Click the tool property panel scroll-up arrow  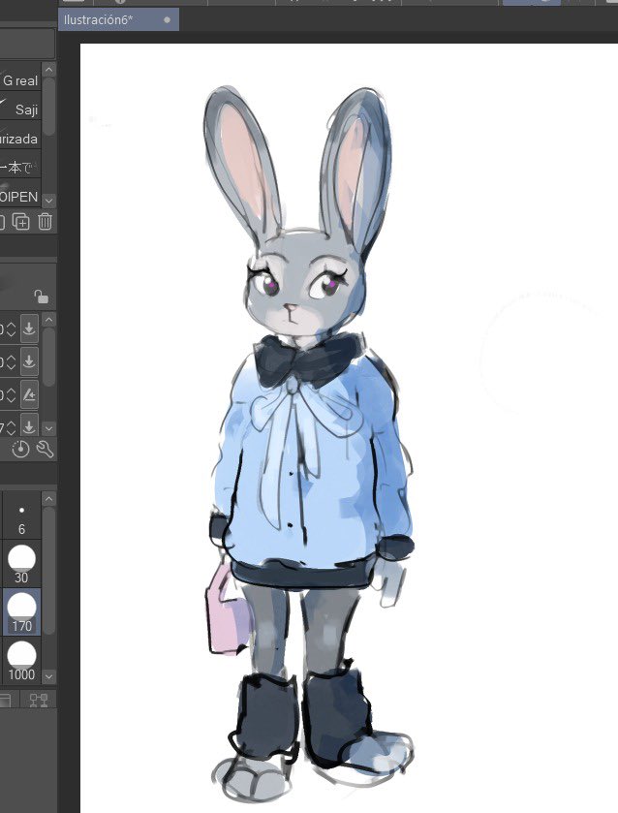48,320
